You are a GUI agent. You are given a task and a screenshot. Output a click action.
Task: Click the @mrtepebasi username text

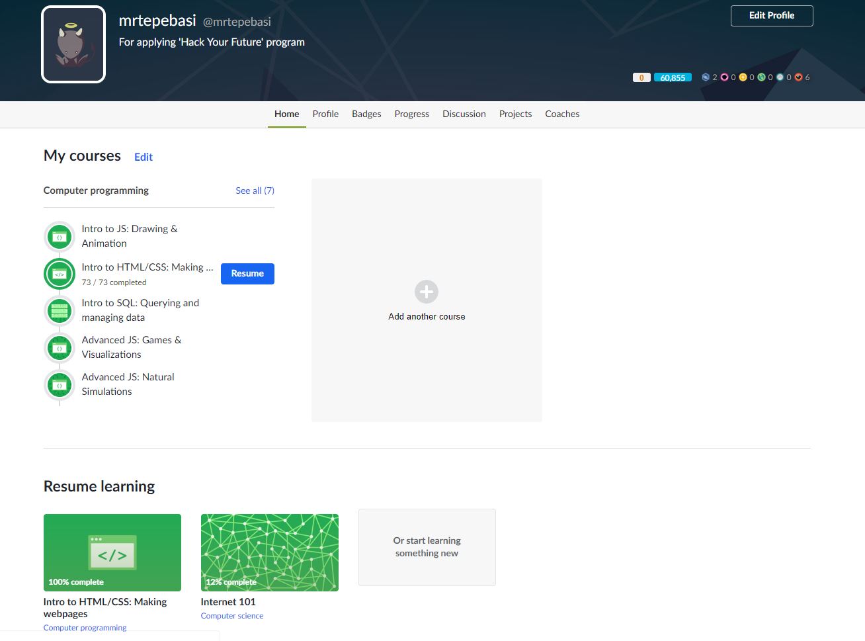237,22
